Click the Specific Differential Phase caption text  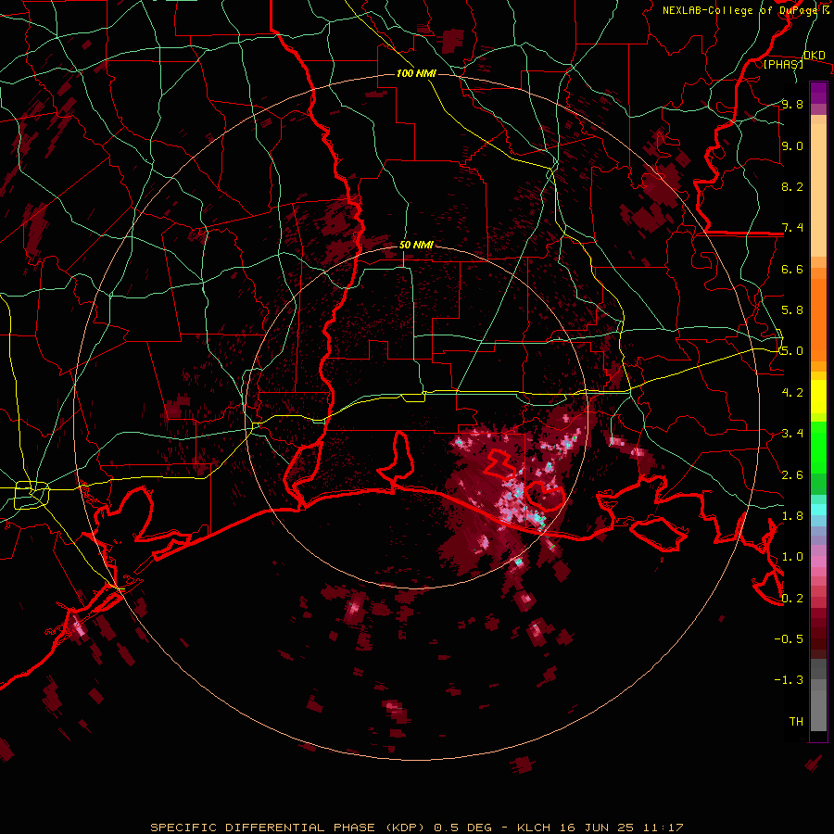coord(416,828)
